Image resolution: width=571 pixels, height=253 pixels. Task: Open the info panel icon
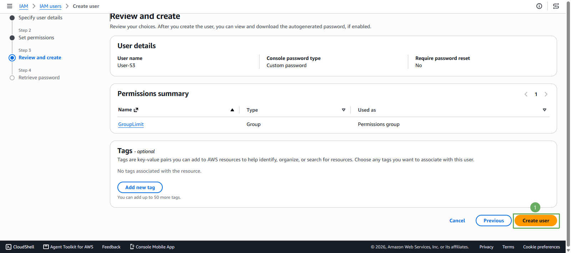tap(539, 6)
